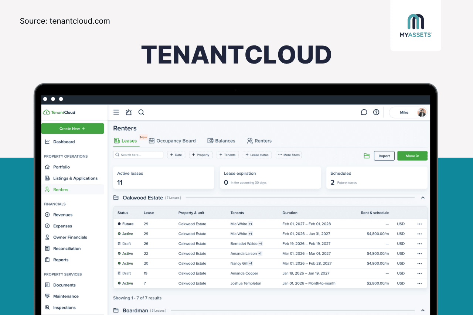The width and height of the screenshot is (473, 315).
Task: Switch to the Balances tab
Action: tap(221, 141)
